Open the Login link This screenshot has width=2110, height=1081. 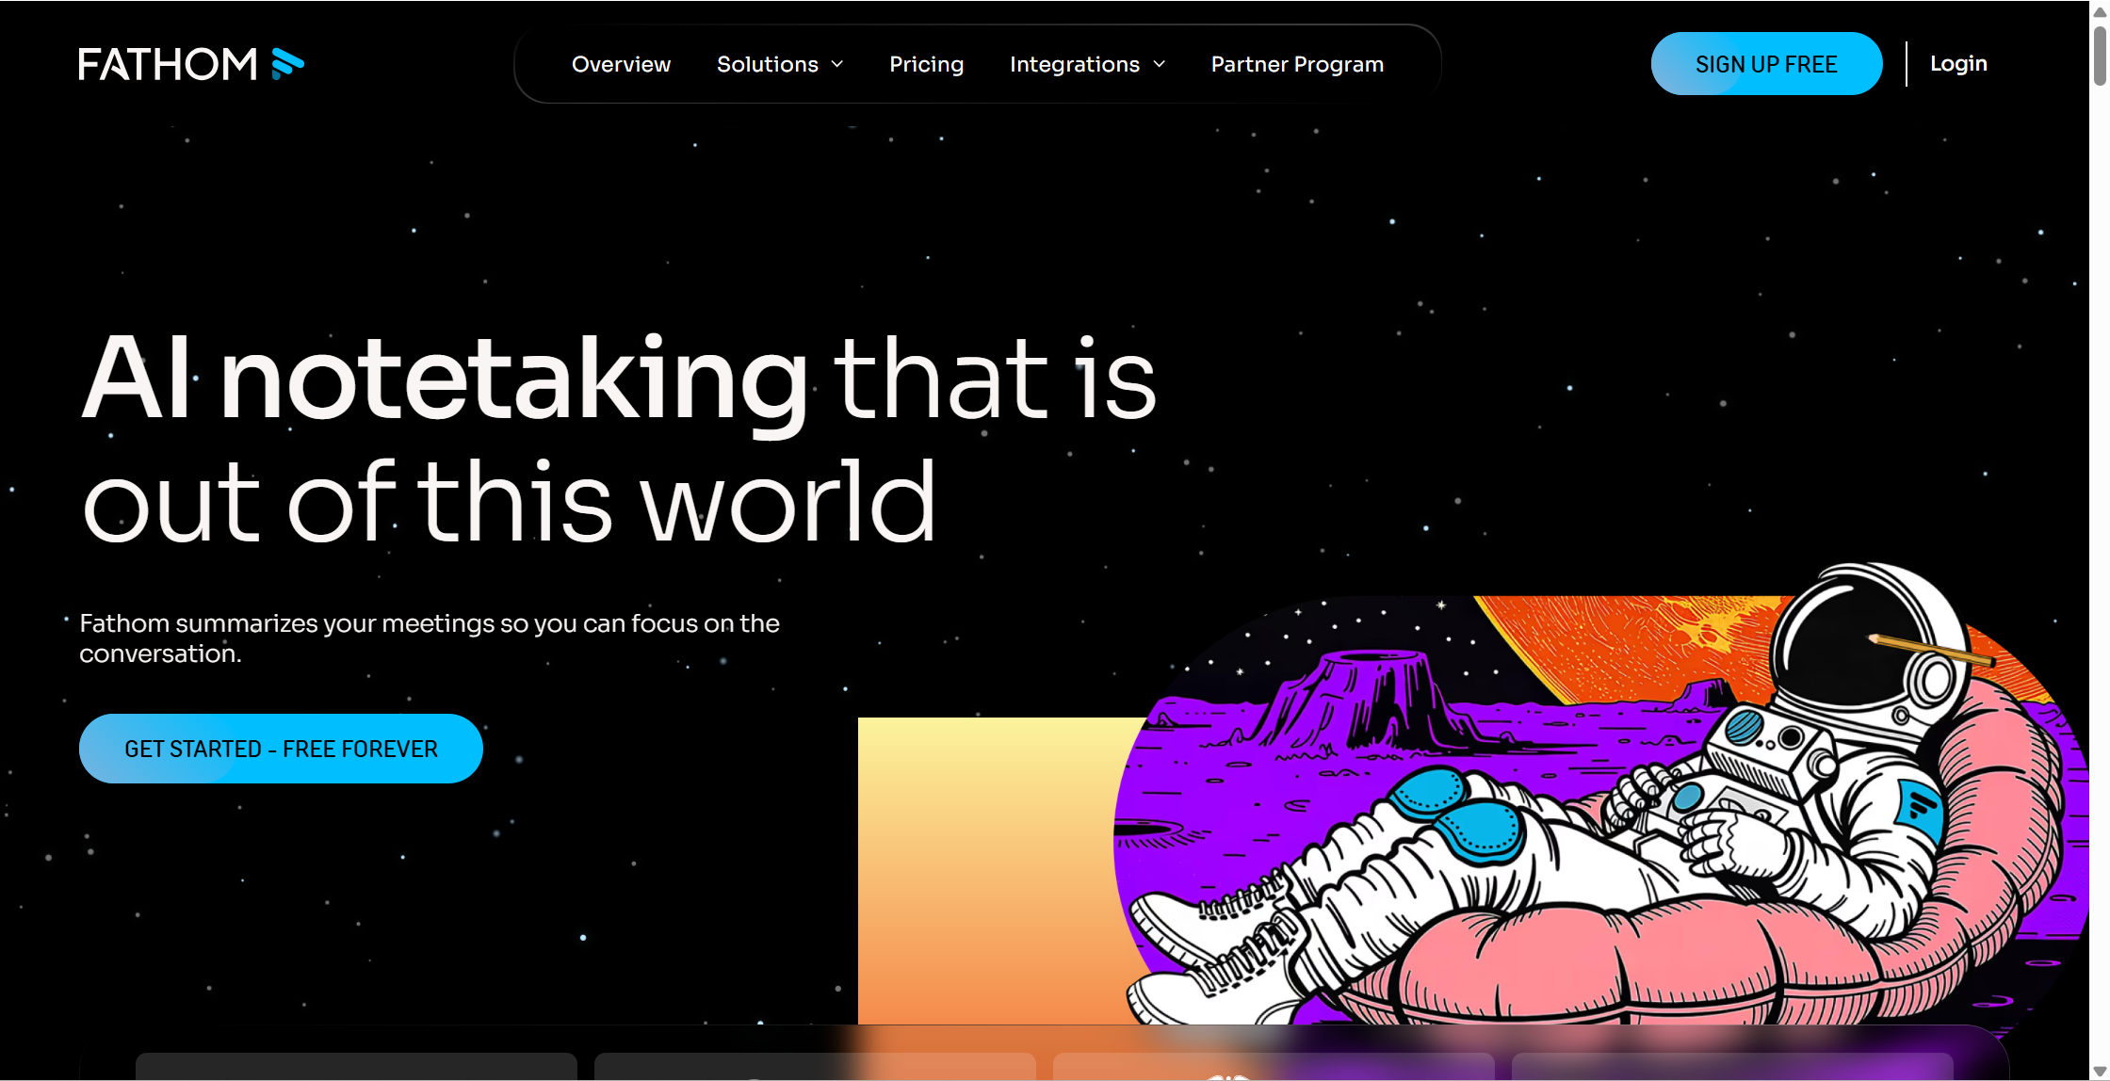(x=1958, y=63)
